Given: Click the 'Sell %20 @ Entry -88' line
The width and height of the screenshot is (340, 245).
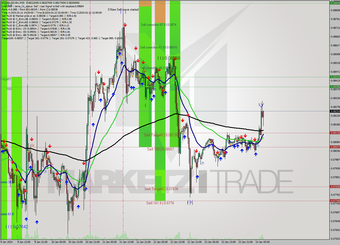Looking at the screenshot, I should [x=36, y=35].
